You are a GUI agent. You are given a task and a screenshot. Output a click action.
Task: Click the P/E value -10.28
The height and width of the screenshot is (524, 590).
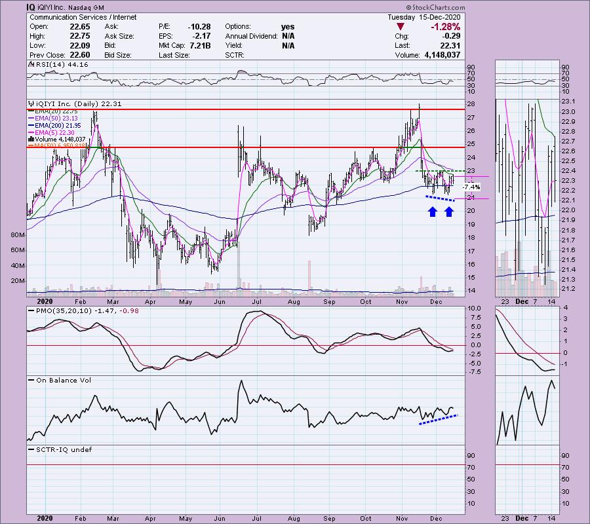199,27
